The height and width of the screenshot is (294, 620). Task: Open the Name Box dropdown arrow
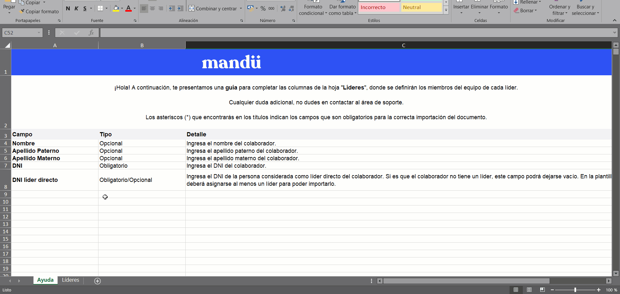[39, 33]
